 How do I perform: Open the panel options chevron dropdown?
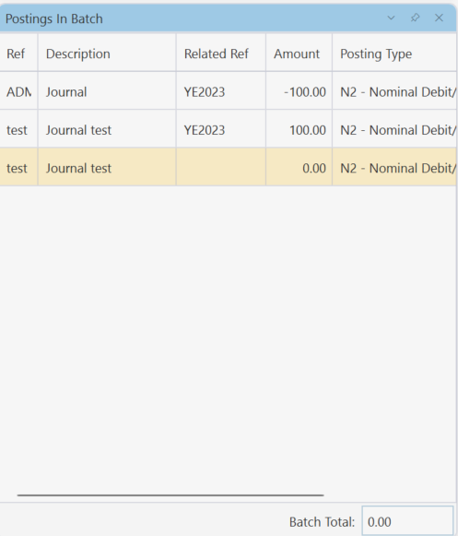coord(391,18)
